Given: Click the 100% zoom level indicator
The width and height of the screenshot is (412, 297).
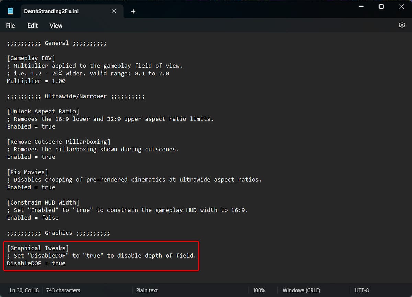Looking at the screenshot, I should click(x=259, y=290).
